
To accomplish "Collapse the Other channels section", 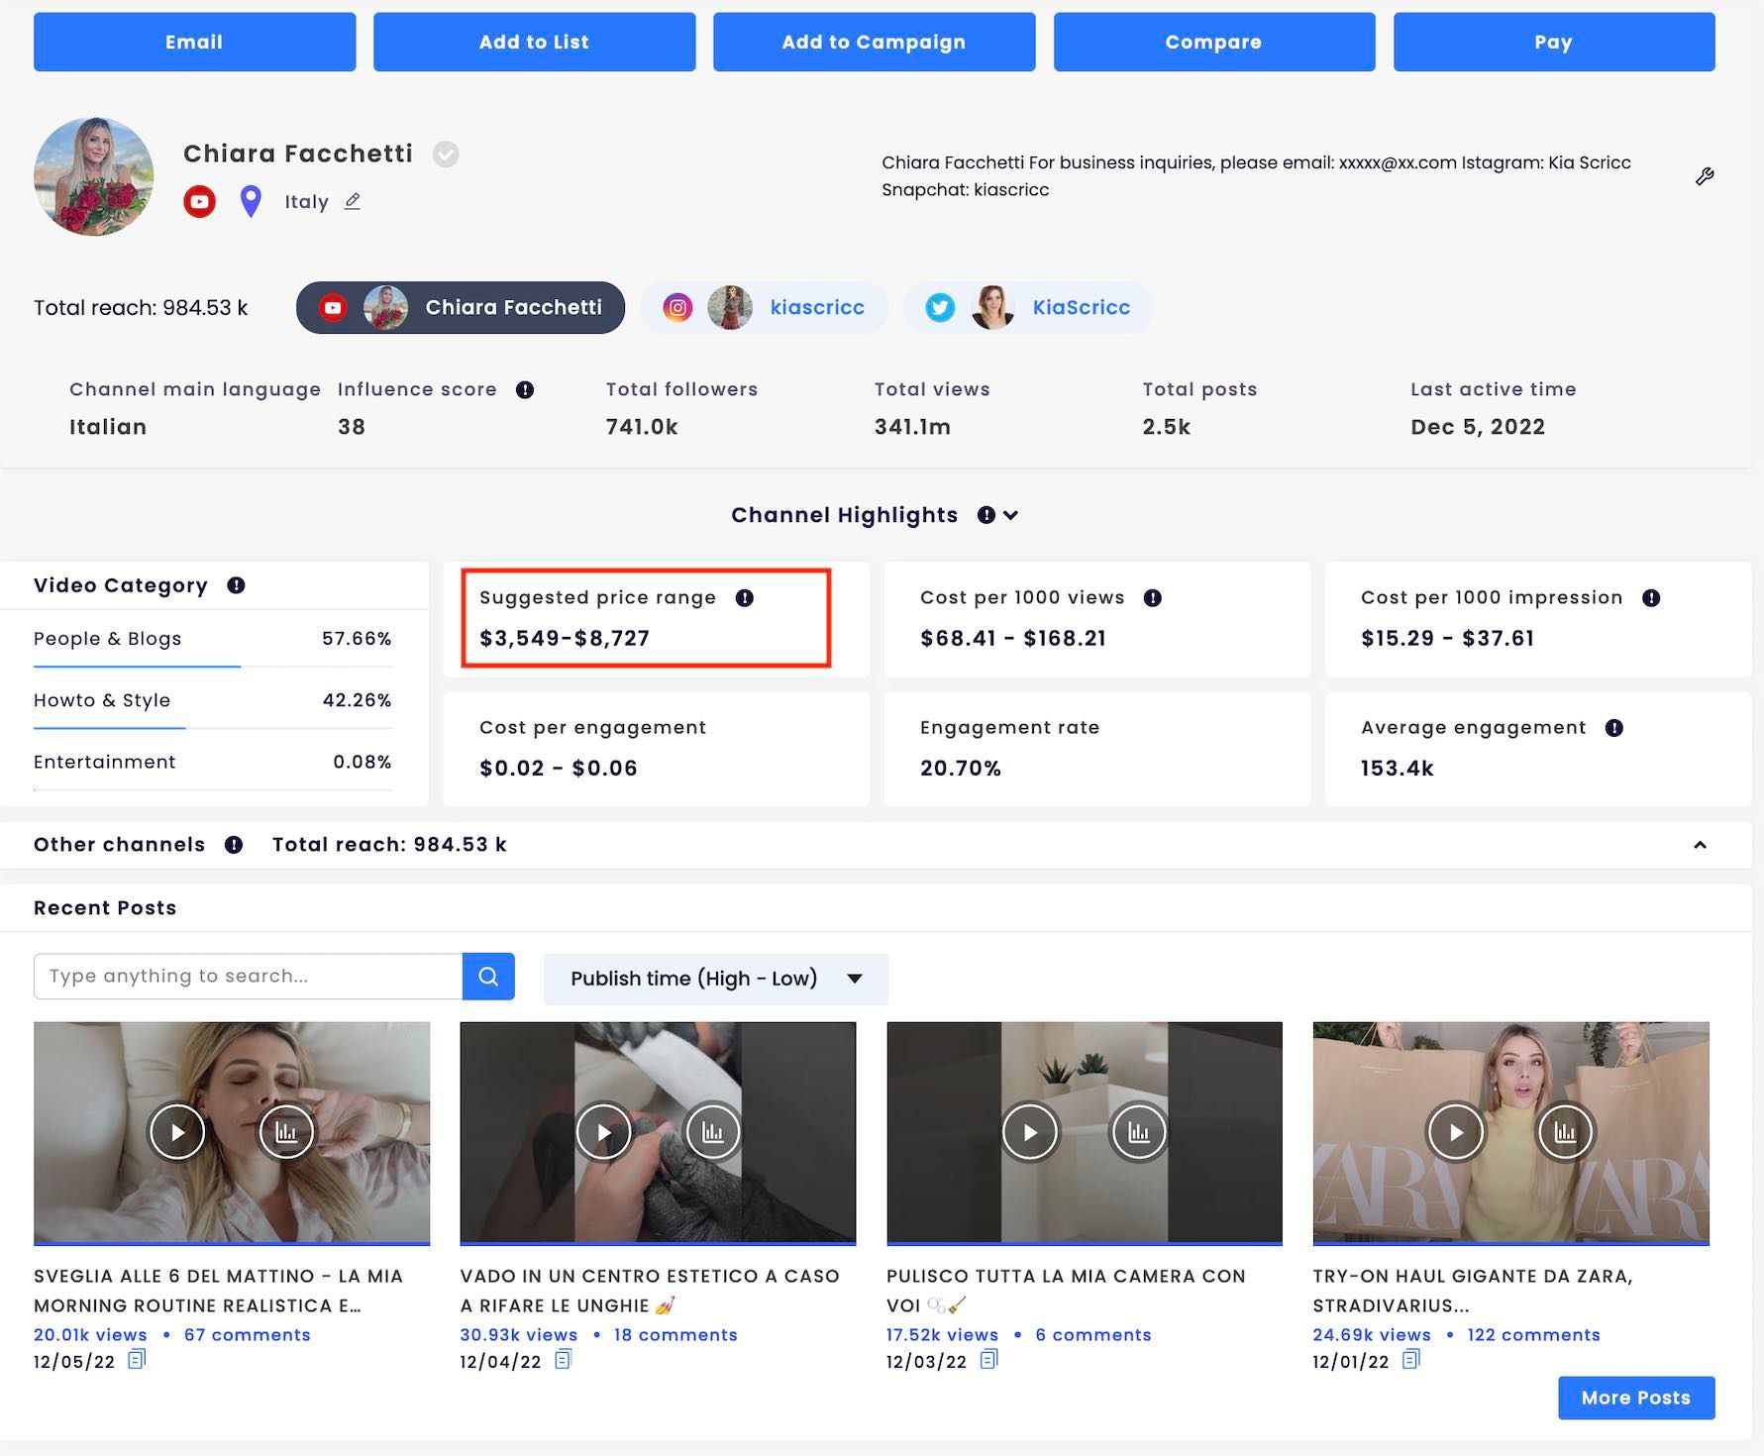I will coord(1700,845).
